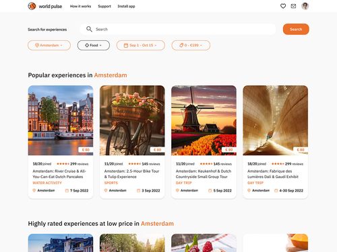This screenshot has width=337, height=252.
Task: Open Keukenhof & Dutch Countryside Tour title
Action: [204, 174]
